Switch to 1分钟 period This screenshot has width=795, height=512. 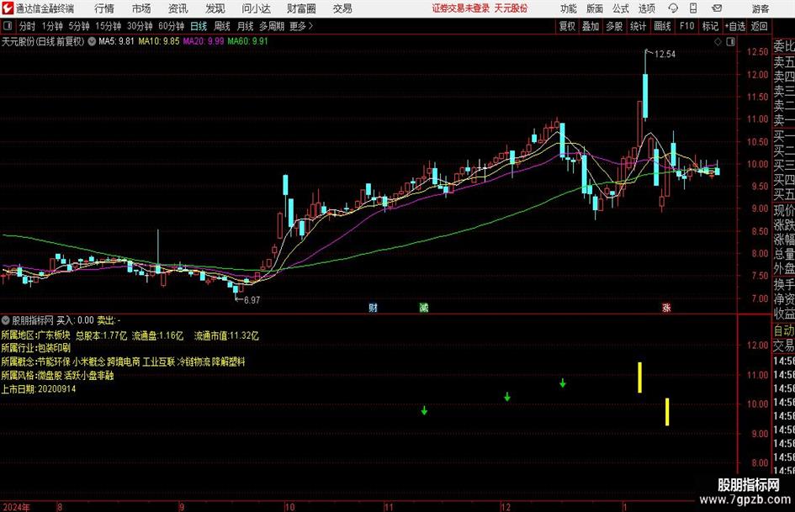coord(52,26)
